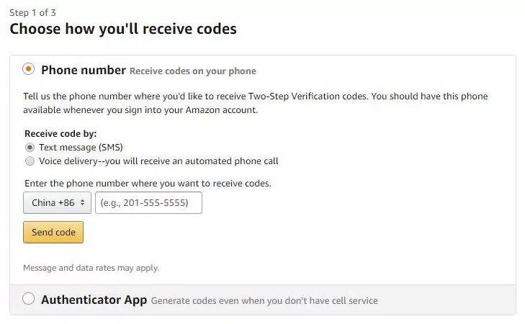The width and height of the screenshot is (525, 324).
Task: Choose the Voice delivery radio option
Action: point(30,161)
